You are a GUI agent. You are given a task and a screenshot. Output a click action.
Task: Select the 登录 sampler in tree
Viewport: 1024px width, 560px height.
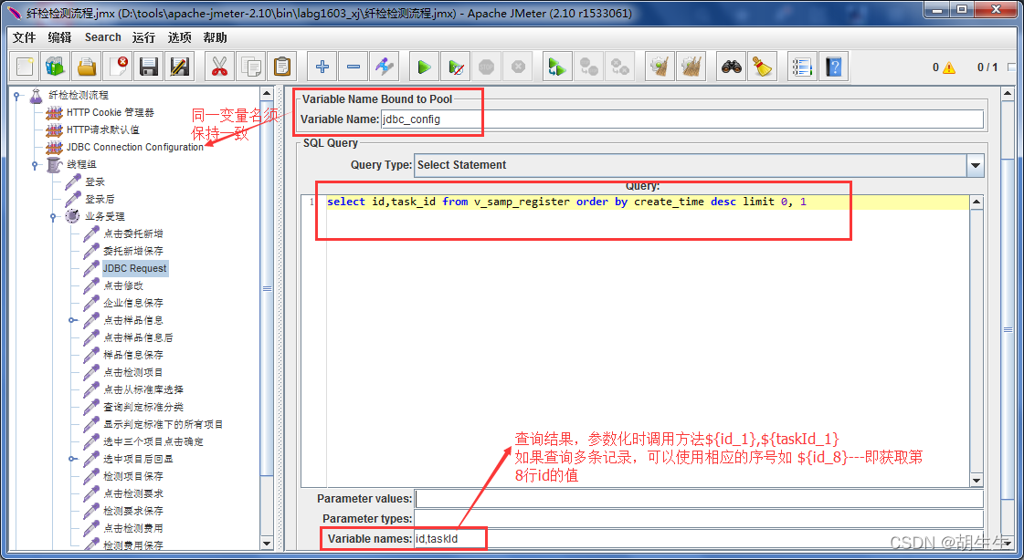click(x=95, y=181)
